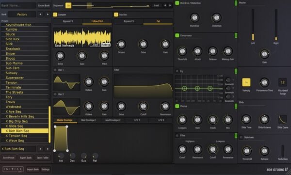Click the Sub Osc Drive knob
The height and width of the screenshot is (175, 291).
143,44
